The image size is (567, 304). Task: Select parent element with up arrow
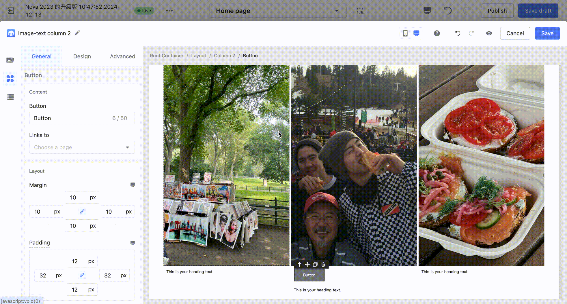(299, 265)
